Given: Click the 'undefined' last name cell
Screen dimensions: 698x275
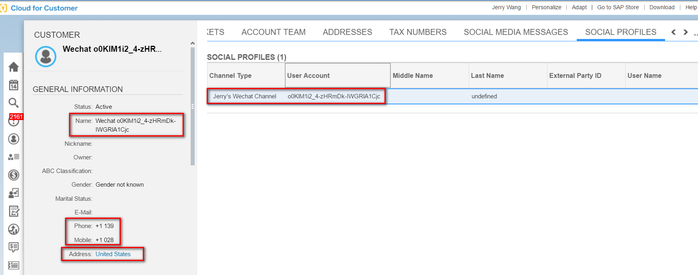Looking at the screenshot, I should pyautogui.click(x=484, y=96).
